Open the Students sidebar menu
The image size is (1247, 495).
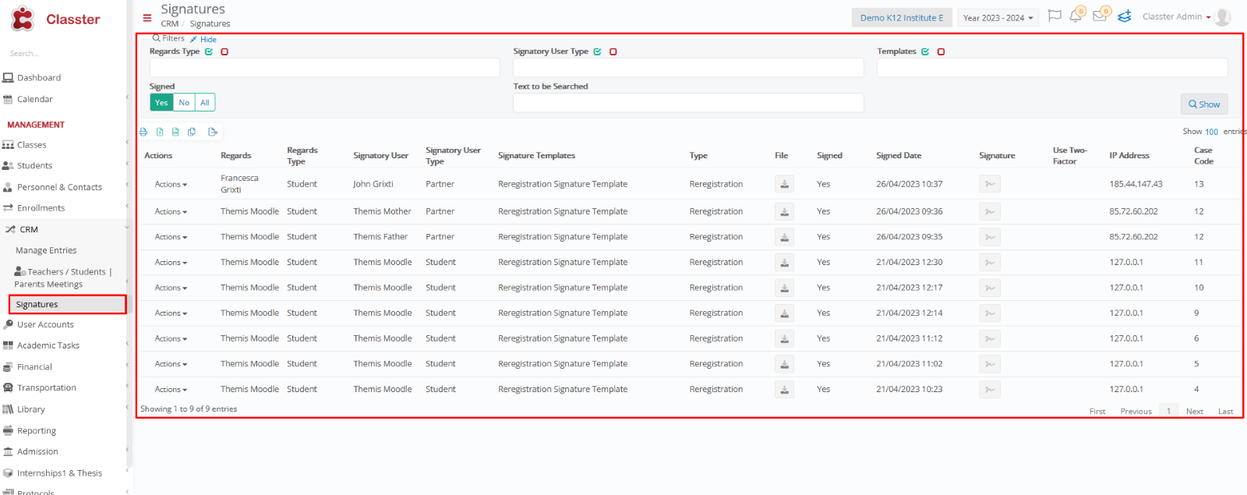[35, 165]
